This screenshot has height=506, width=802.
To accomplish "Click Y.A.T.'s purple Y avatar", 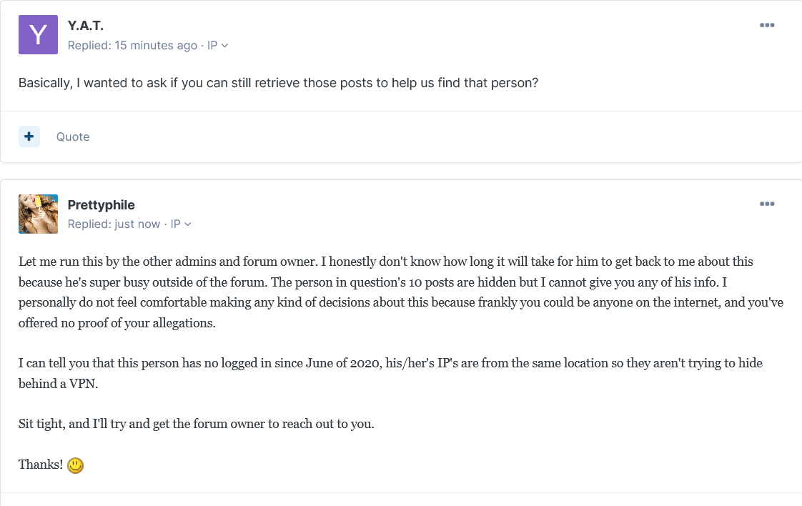I will (38, 34).
